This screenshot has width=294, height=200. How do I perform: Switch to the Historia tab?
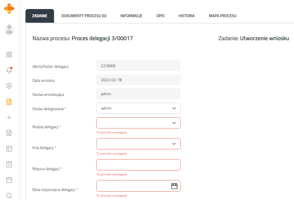(187, 16)
